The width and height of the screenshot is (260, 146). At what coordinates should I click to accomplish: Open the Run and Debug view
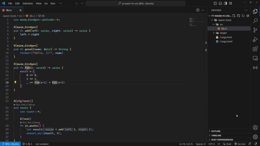pos(255,39)
